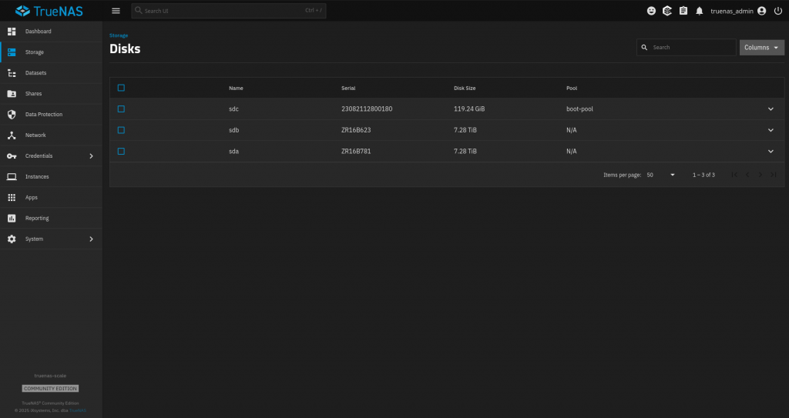Click the power icon in top bar
Screen dimensions: 789x418
click(x=777, y=11)
